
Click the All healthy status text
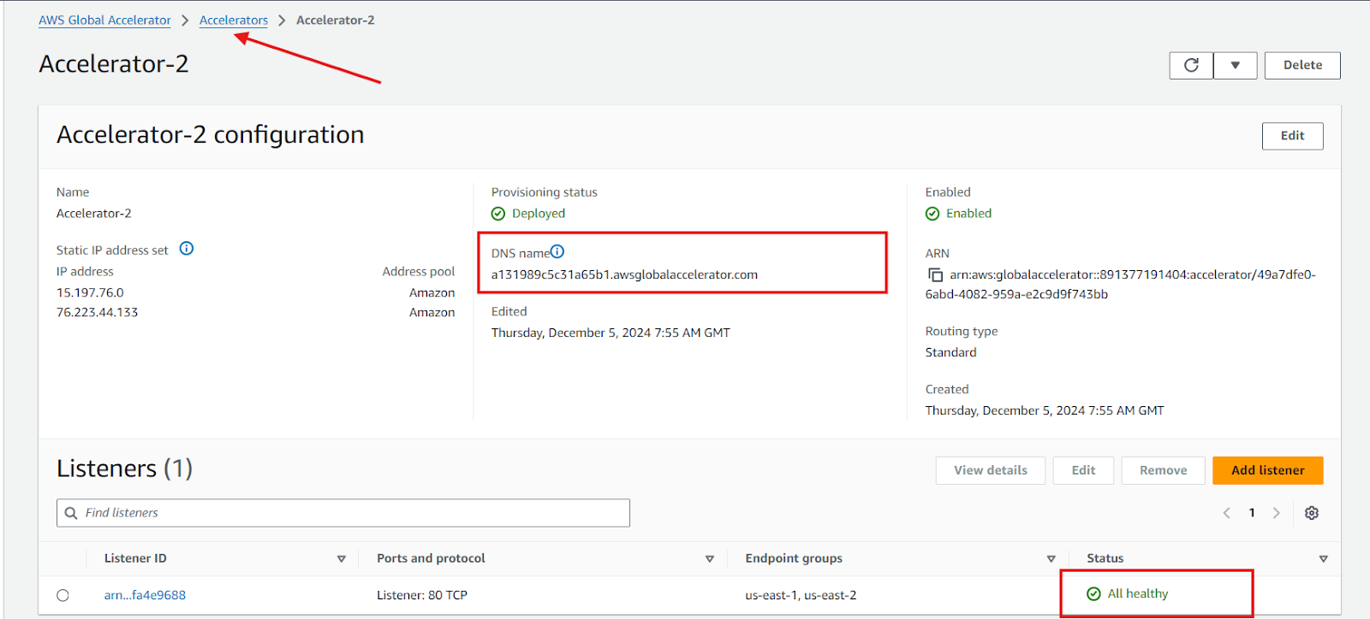coord(1137,593)
